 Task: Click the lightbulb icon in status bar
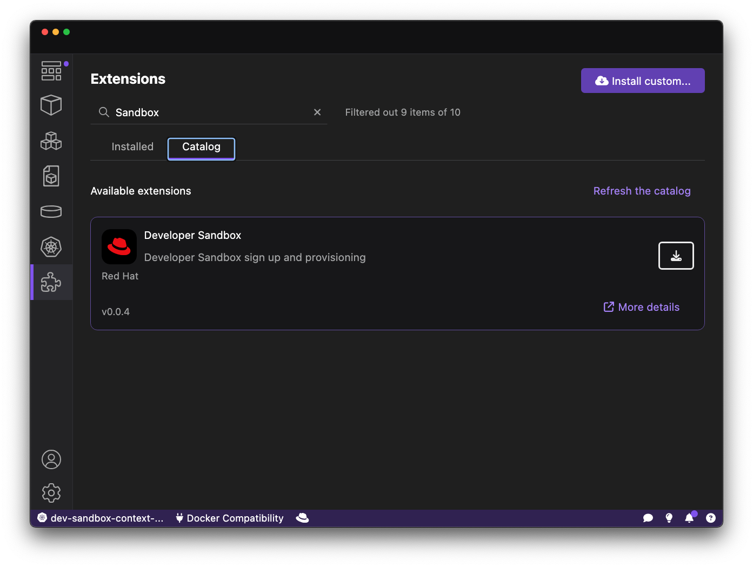(669, 518)
